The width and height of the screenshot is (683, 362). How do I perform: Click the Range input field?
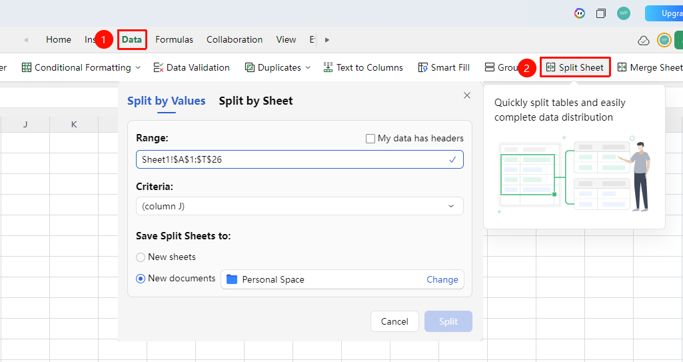click(300, 159)
